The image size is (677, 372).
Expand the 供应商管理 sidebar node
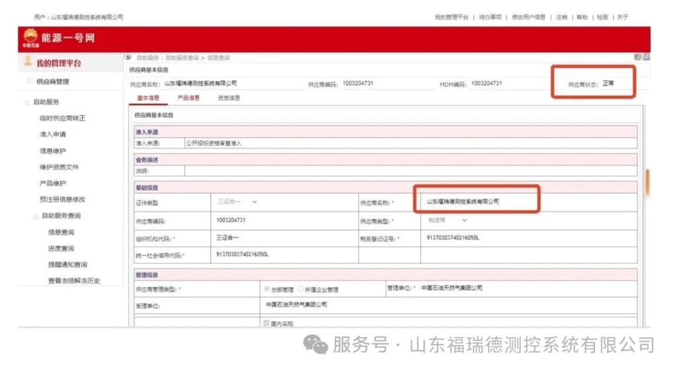tap(29, 81)
